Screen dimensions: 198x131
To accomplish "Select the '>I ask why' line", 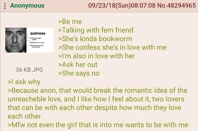I will coord(24,82).
